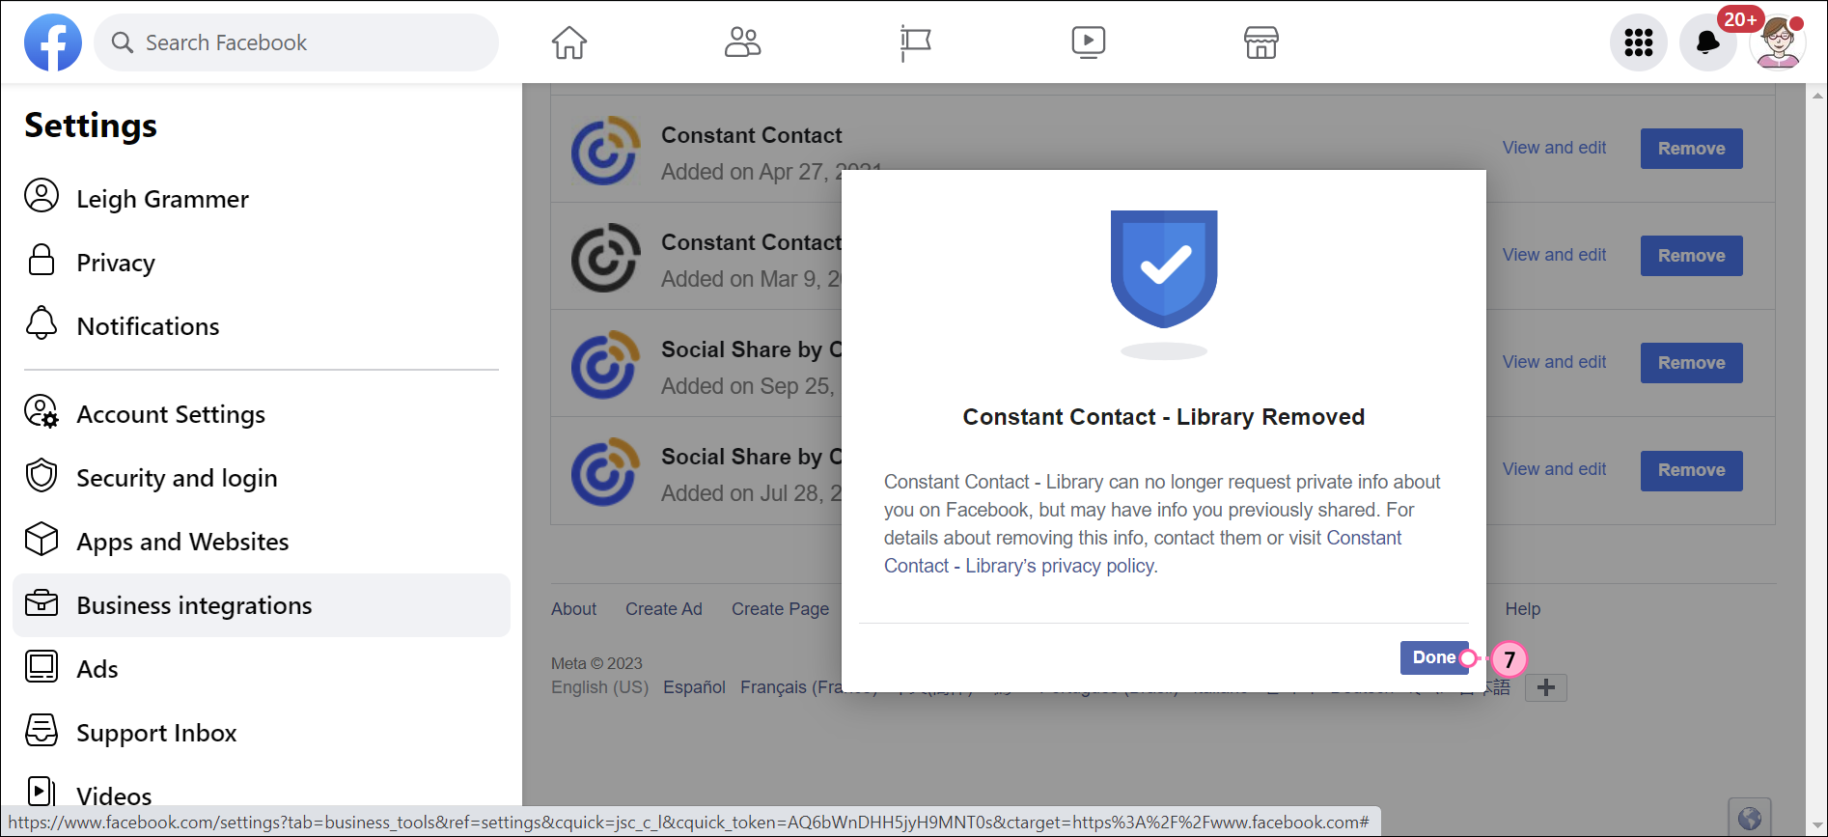Open the Pages flag icon
Screen dimensions: 1828x837
pyautogui.click(x=915, y=42)
